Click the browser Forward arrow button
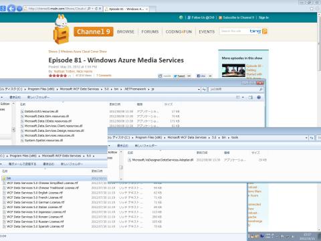321x241 pixels. click(x=19, y=9)
